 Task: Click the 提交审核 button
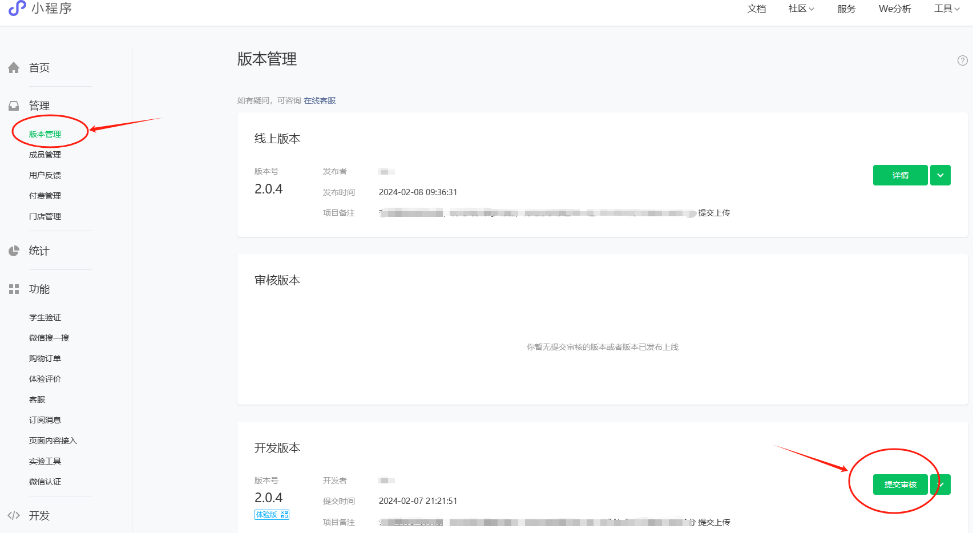tap(900, 484)
